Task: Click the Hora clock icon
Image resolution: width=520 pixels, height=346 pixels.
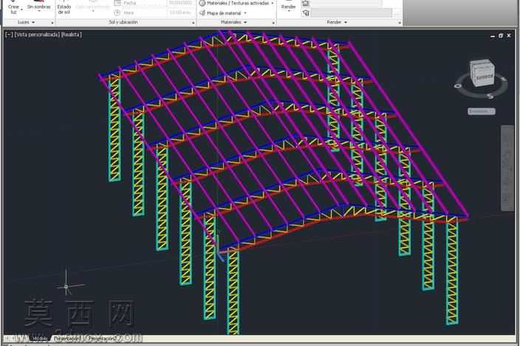Action: click(117, 13)
